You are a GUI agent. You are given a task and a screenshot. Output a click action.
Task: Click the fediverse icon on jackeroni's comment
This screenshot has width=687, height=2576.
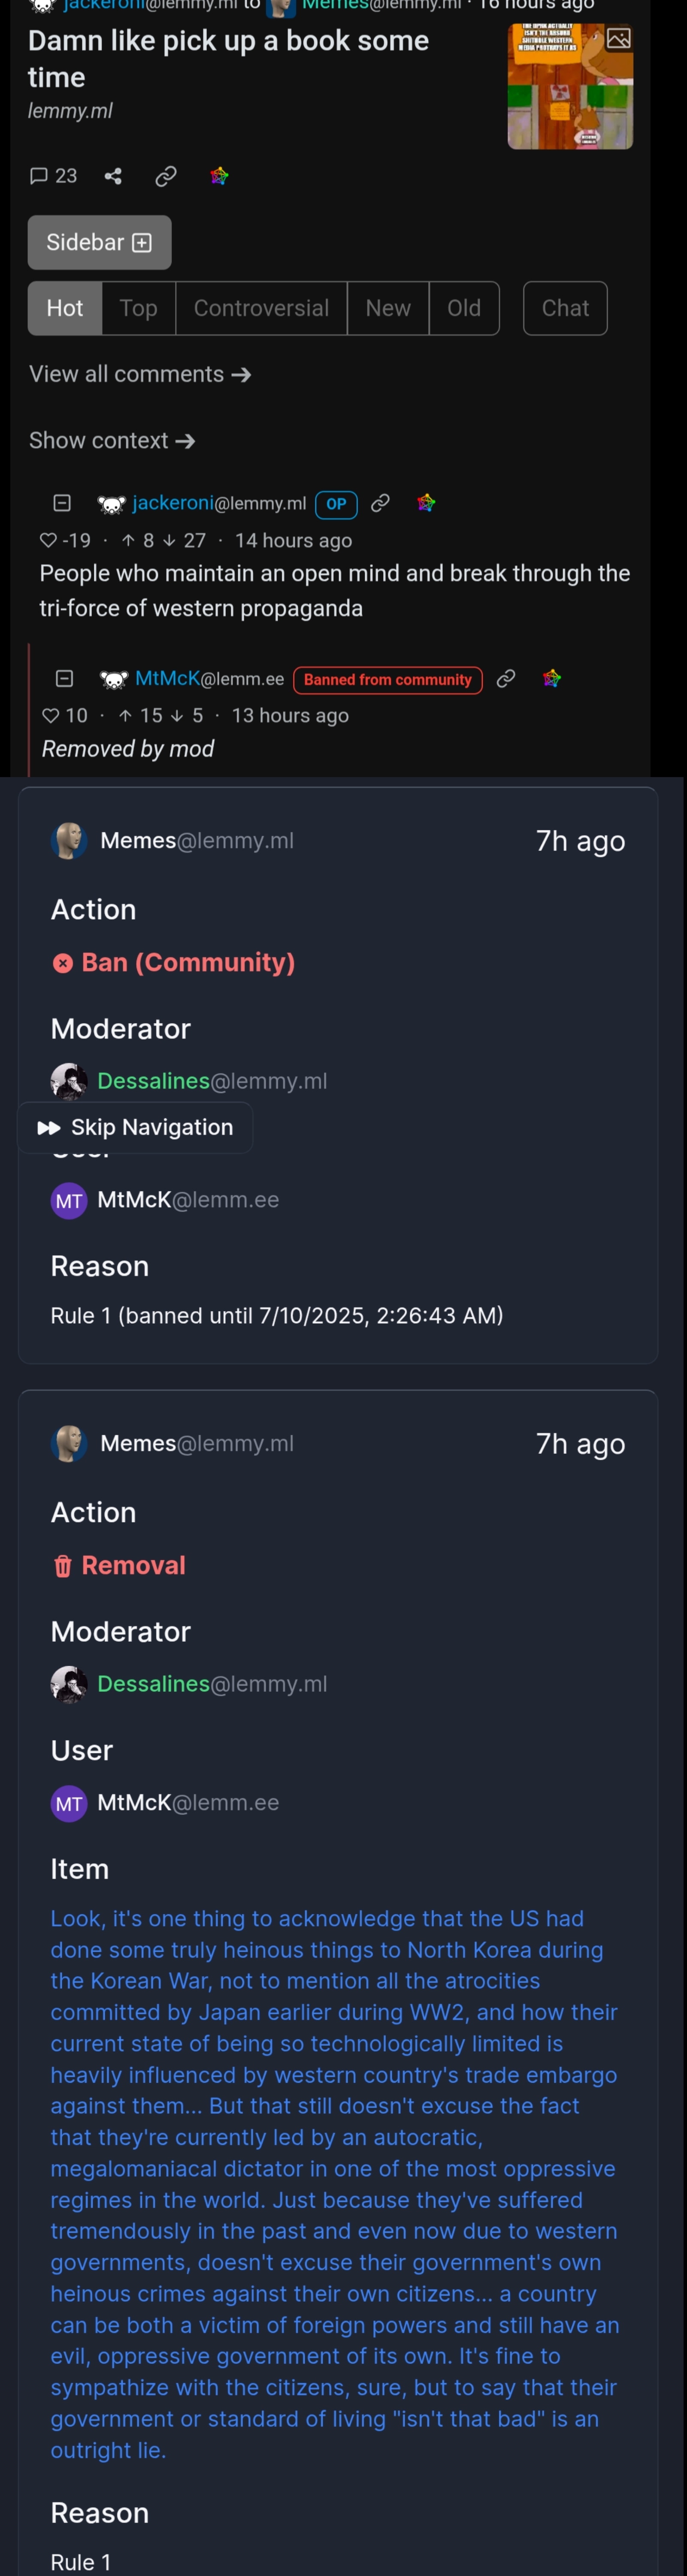426,503
